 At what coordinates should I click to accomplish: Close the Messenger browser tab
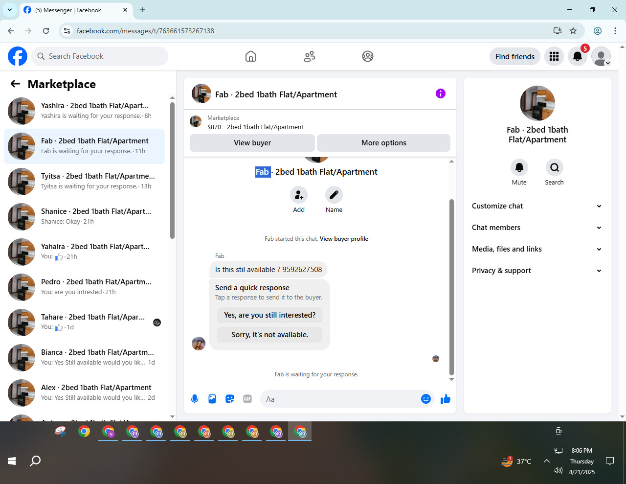tap(125, 10)
